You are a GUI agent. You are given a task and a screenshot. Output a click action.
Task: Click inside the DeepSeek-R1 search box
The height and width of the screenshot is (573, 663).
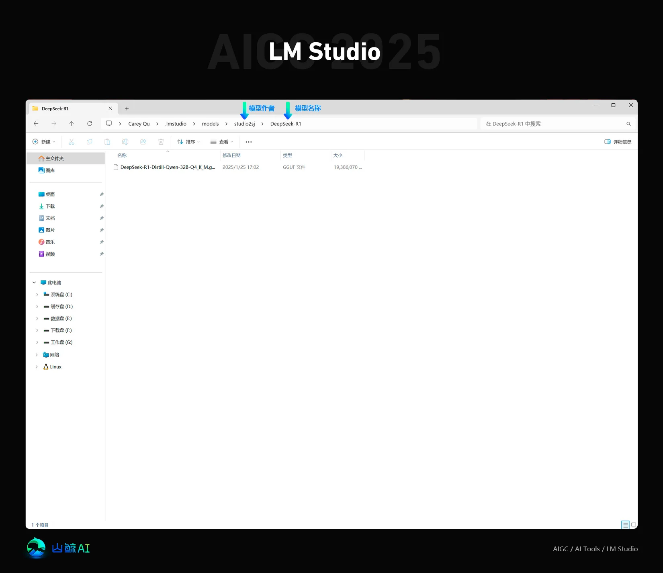[x=555, y=123]
